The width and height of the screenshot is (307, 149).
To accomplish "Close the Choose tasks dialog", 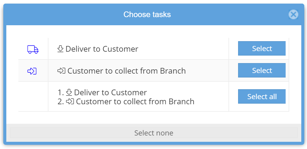I will point(293,14).
